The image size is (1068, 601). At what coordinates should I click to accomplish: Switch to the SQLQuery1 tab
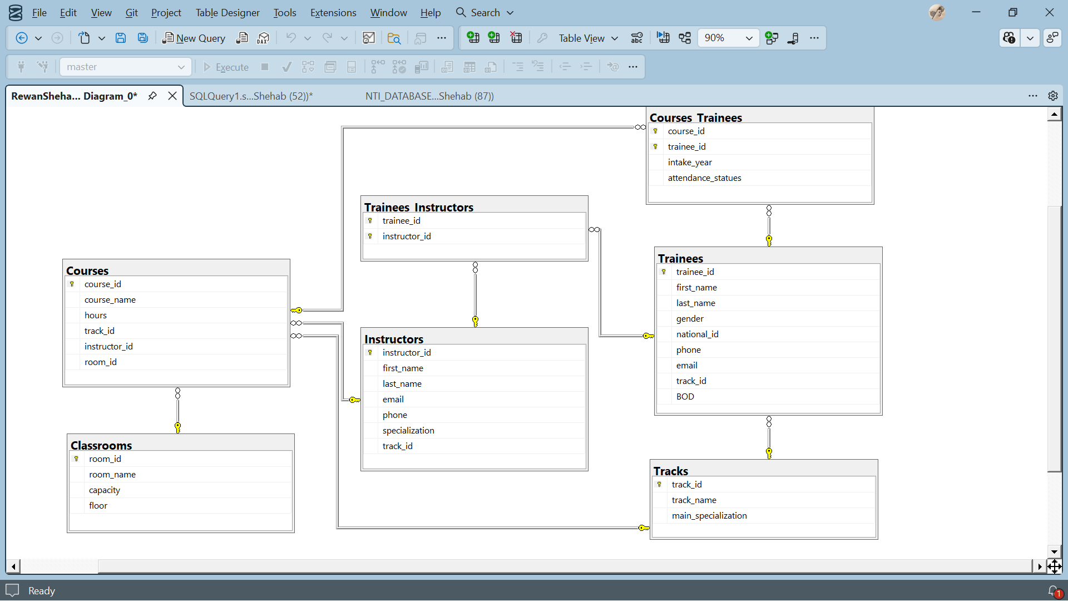(x=251, y=96)
